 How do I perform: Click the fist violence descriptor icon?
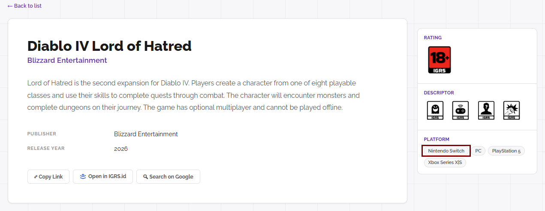point(511,110)
